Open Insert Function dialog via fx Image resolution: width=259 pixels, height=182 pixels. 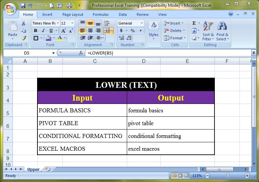pos(81,53)
